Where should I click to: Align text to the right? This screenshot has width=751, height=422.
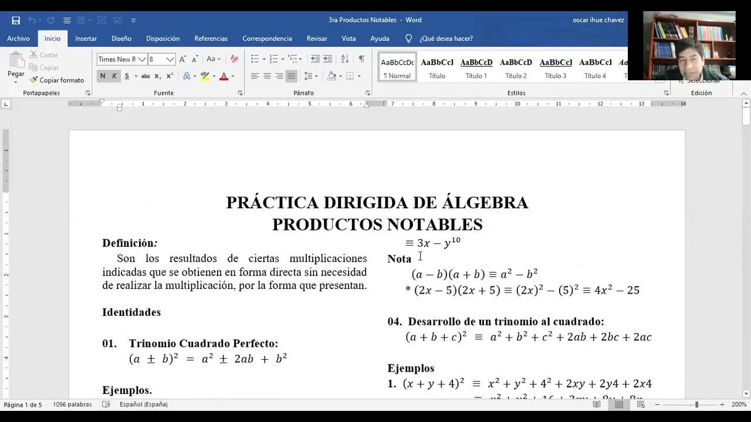279,76
